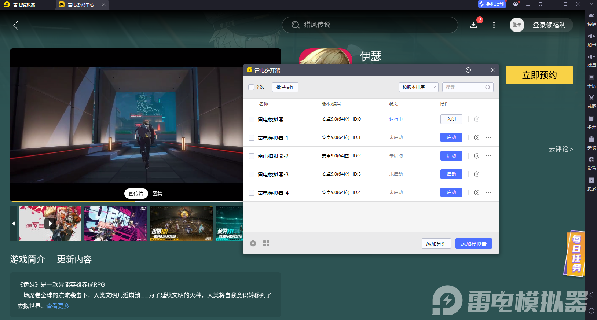Collapse the right sidebar with double-arrow icon
Viewport: 597px width, 320px height.
(591, 4)
